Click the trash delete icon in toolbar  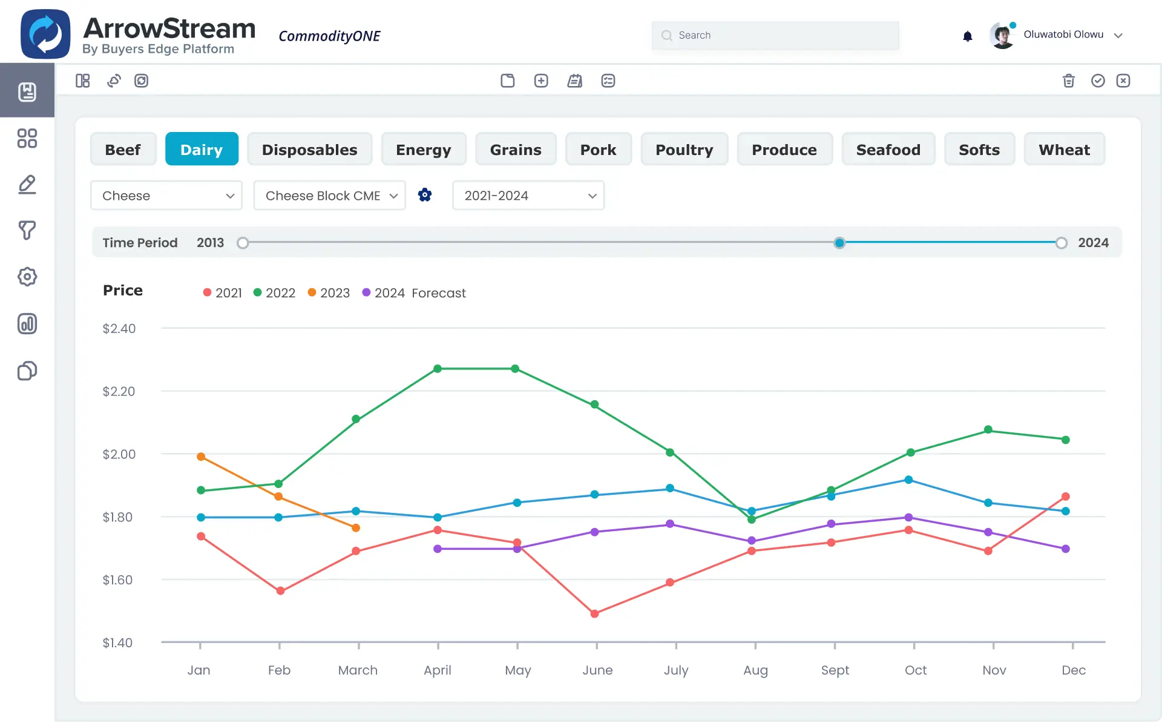click(1068, 81)
